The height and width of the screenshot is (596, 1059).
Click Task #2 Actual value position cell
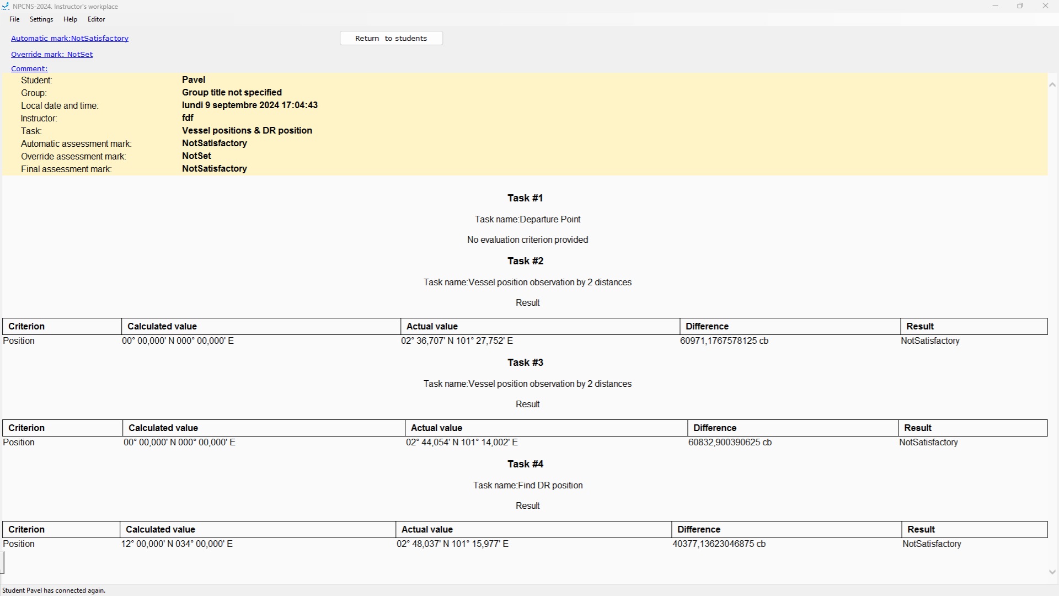(457, 341)
